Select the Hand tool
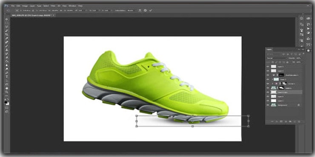 7,88
